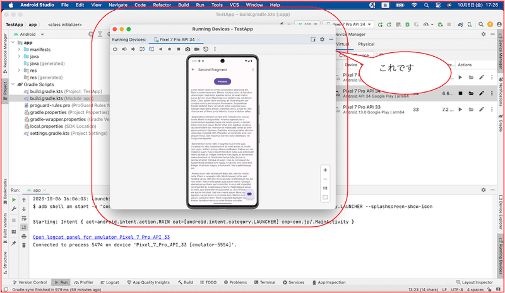Lower emulator volume with volume down icon
Viewport: 505px width, 293px height.
pos(133,49)
